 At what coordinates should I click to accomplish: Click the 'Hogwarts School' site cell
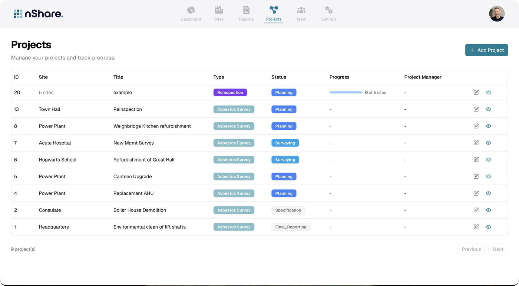point(57,160)
